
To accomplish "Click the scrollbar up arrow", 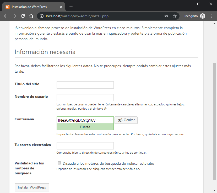I will [x=214, y=23].
